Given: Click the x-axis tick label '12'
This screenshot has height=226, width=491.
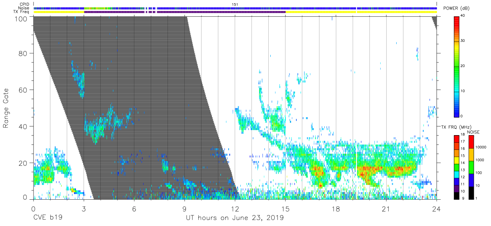Looking at the screenshot, I should click(235, 209).
